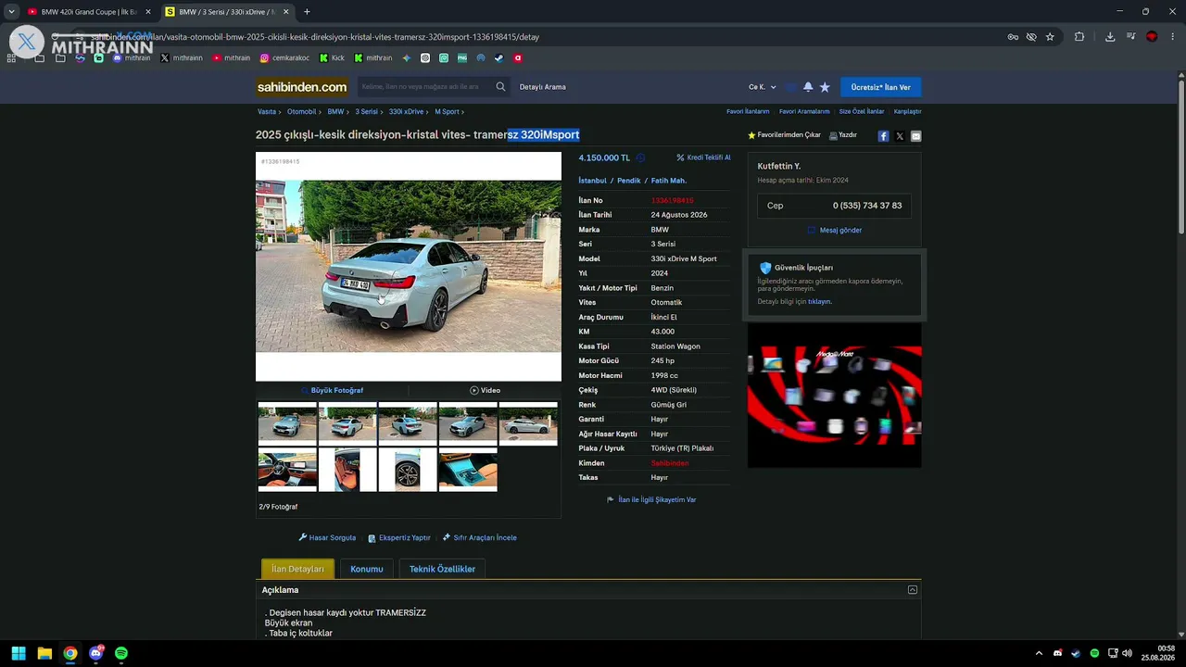Click the Büyük Fotoğraf tab
This screenshot has height=667, width=1186.
point(332,390)
